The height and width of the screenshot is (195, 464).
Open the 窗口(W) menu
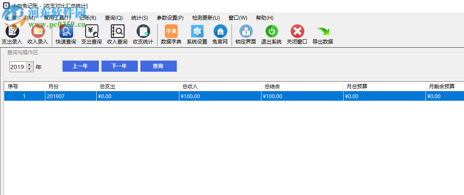(x=238, y=17)
